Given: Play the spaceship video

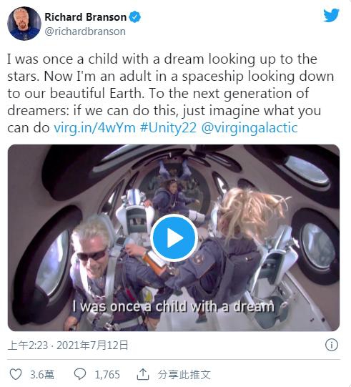Looking at the screenshot, I should (x=174, y=238).
